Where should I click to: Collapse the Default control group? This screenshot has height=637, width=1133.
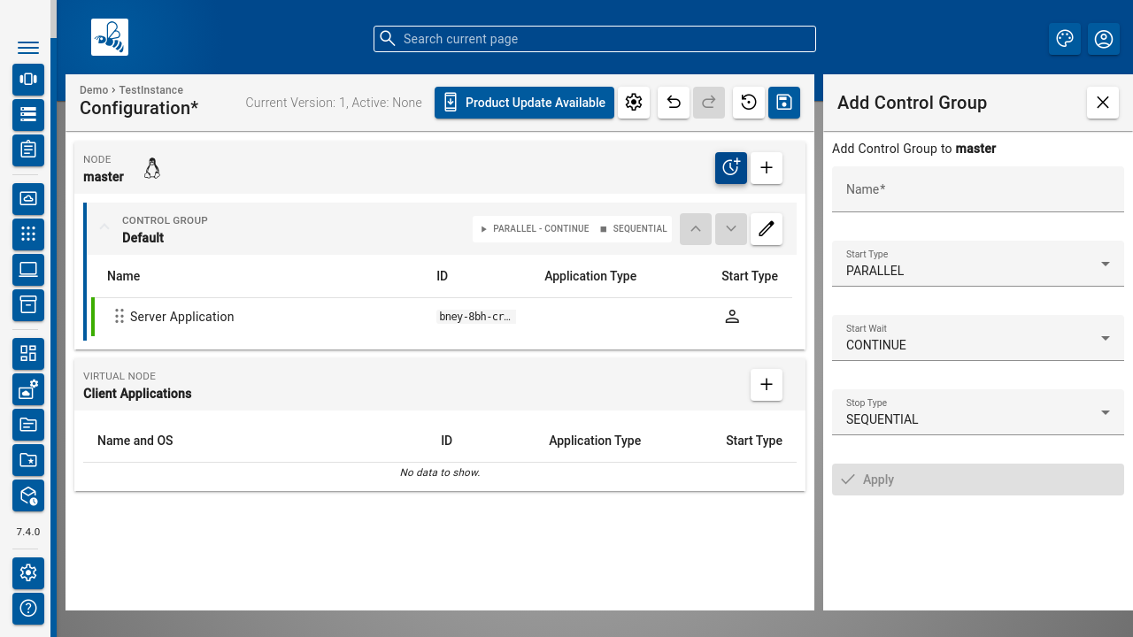click(x=104, y=227)
